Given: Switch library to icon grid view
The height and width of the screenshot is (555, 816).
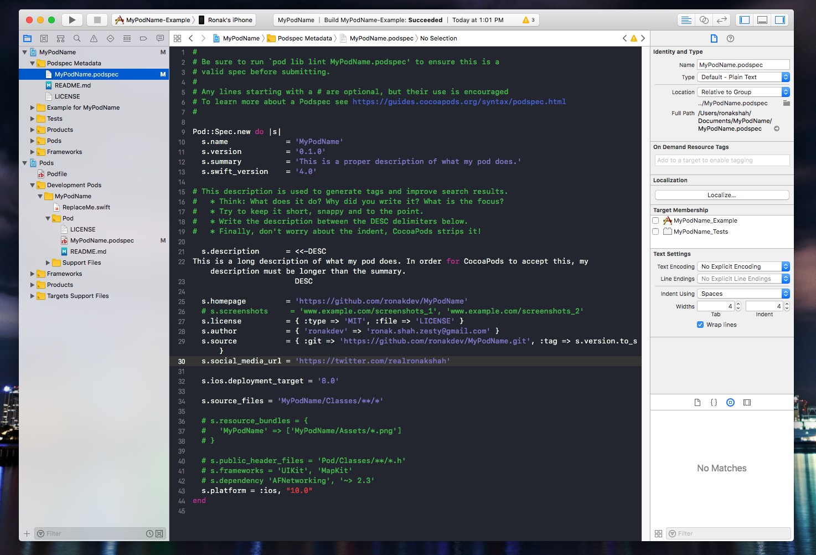Looking at the screenshot, I should pyautogui.click(x=658, y=534).
